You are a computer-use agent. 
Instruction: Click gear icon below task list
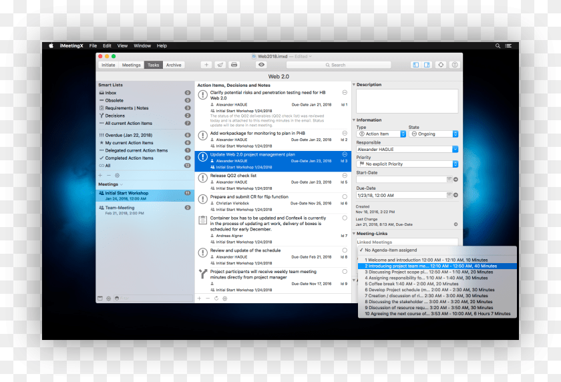coord(224,299)
